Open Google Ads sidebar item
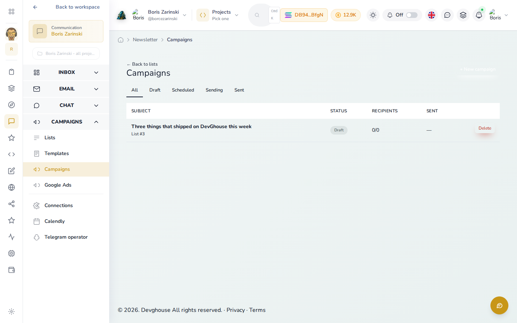 click(x=66, y=185)
